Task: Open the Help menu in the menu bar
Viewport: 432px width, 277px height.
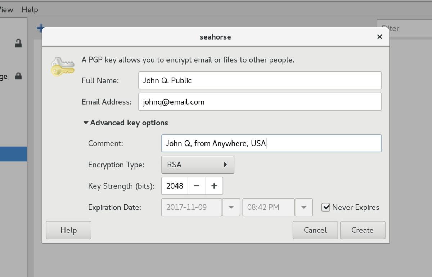Action: (30, 10)
